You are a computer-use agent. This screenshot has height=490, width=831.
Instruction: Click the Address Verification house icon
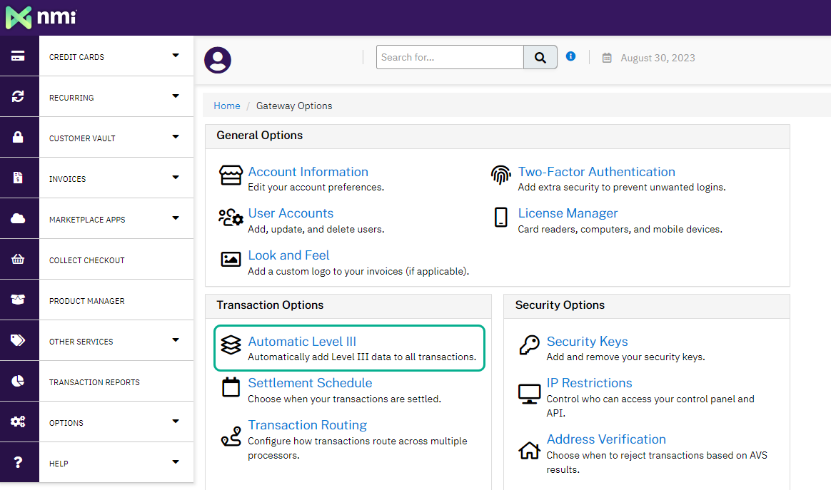530,450
